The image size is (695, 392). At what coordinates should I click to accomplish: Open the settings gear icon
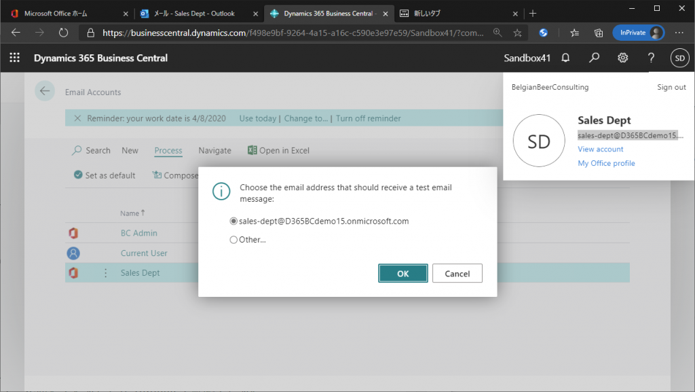[623, 58]
